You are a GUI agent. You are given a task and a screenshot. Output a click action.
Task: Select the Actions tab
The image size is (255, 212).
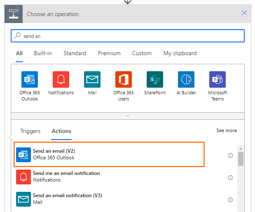[61, 131]
